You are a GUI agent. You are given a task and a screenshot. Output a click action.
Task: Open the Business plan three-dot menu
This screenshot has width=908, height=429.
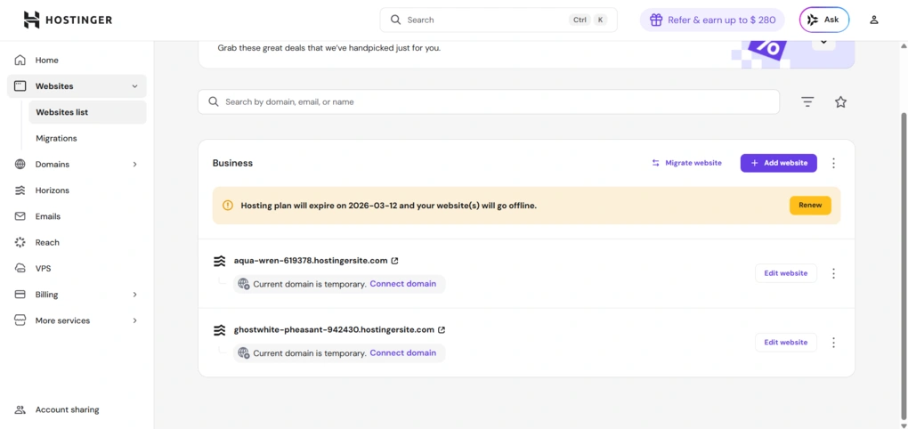[833, 163]
